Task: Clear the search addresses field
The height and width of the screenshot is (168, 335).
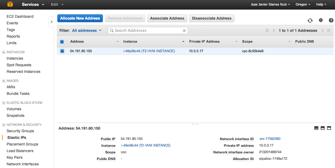Action: [184, 30]
